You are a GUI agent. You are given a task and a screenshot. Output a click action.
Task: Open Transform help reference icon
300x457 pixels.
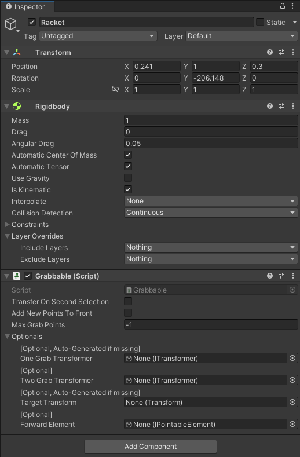[x=270, y=52]
